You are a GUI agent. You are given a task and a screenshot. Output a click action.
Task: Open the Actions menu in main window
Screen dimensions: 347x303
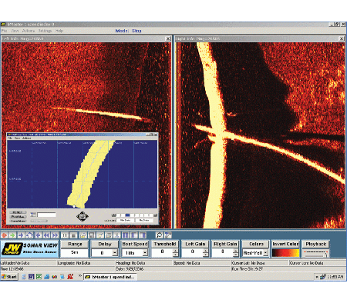point(29,31)
